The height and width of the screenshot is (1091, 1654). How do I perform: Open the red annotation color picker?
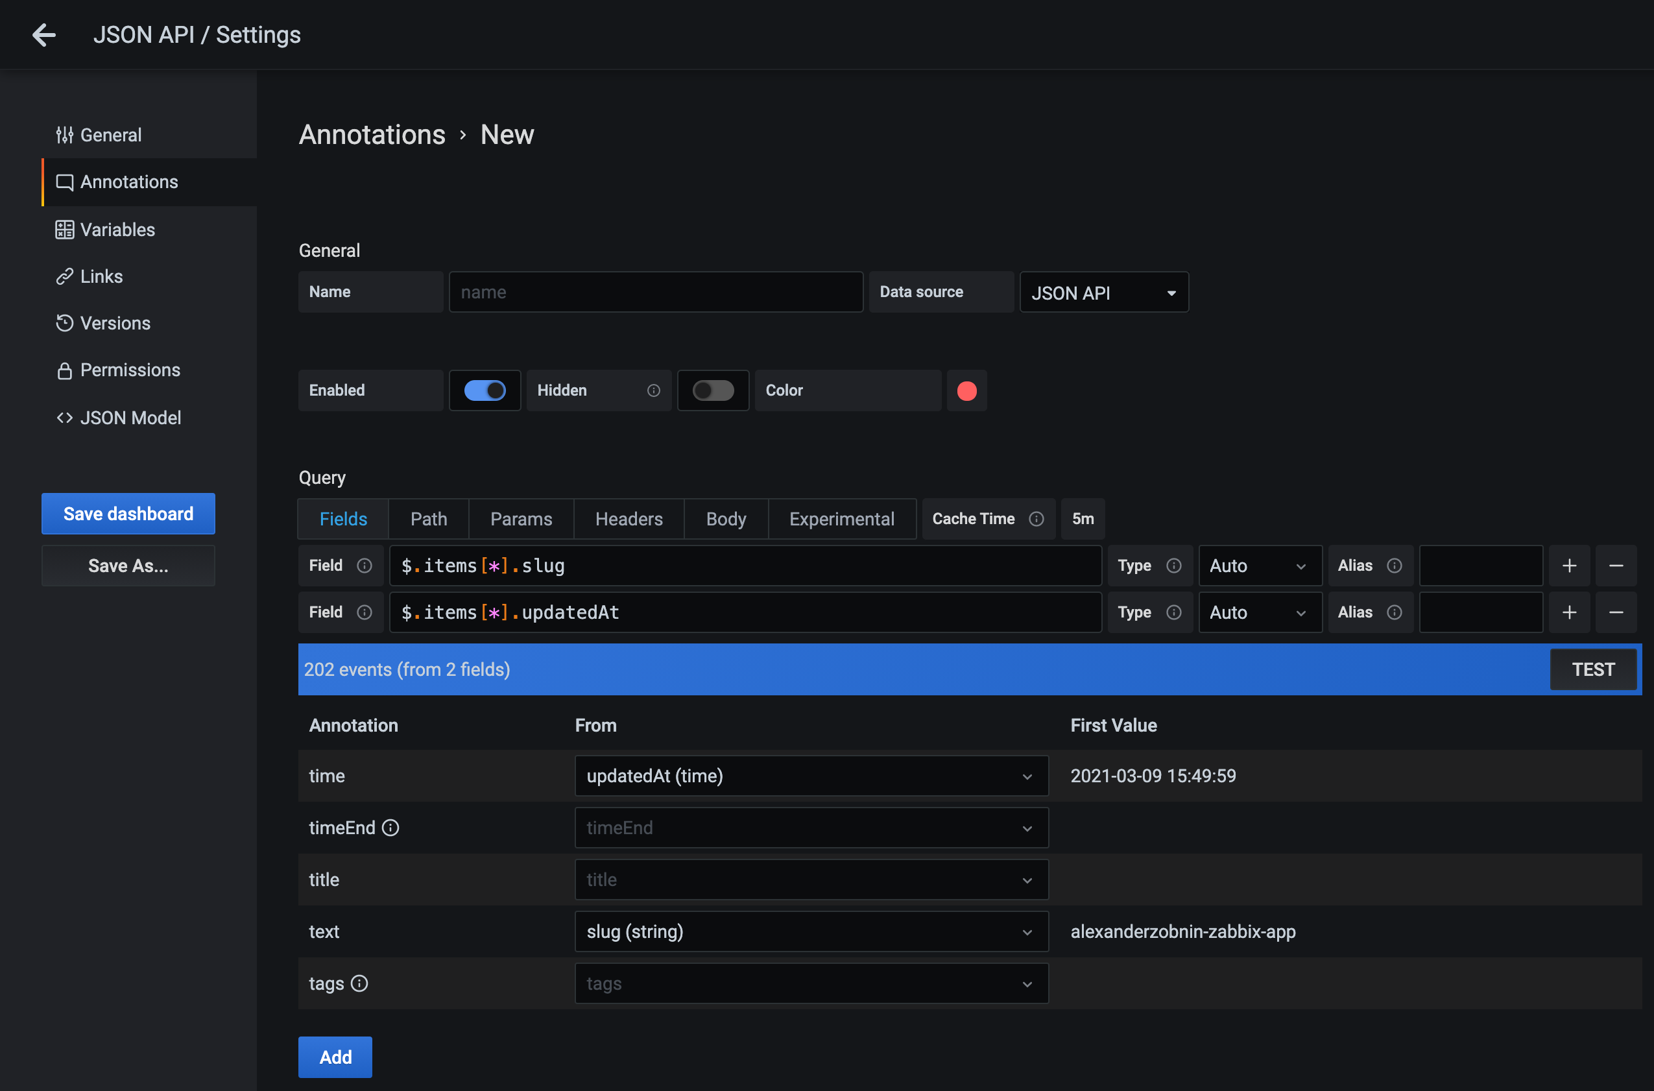pos(966,390)
